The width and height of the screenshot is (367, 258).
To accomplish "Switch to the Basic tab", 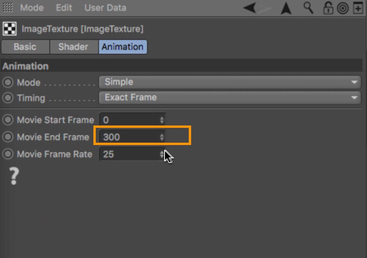I will pyautogui.click(x=25, y=47).
